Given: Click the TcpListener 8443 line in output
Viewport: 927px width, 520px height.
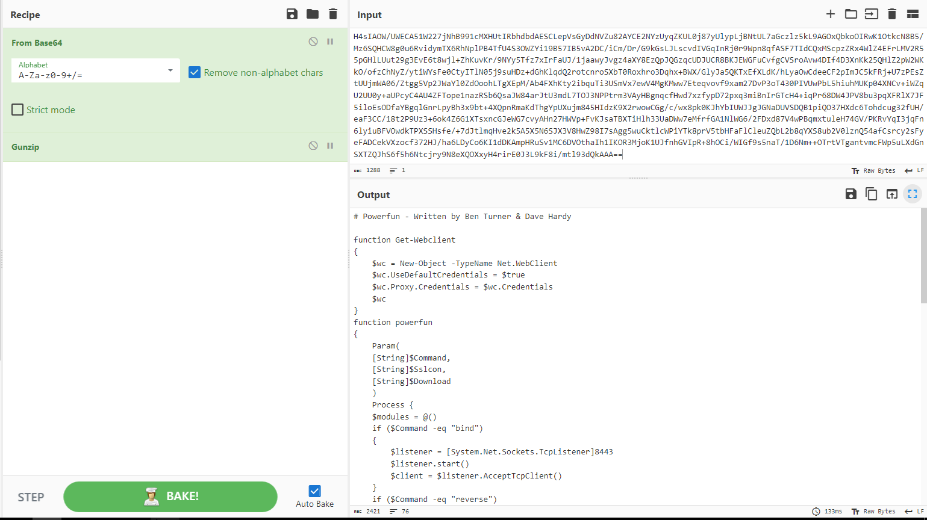Looking at the screenshot, I should click(502, 452).
